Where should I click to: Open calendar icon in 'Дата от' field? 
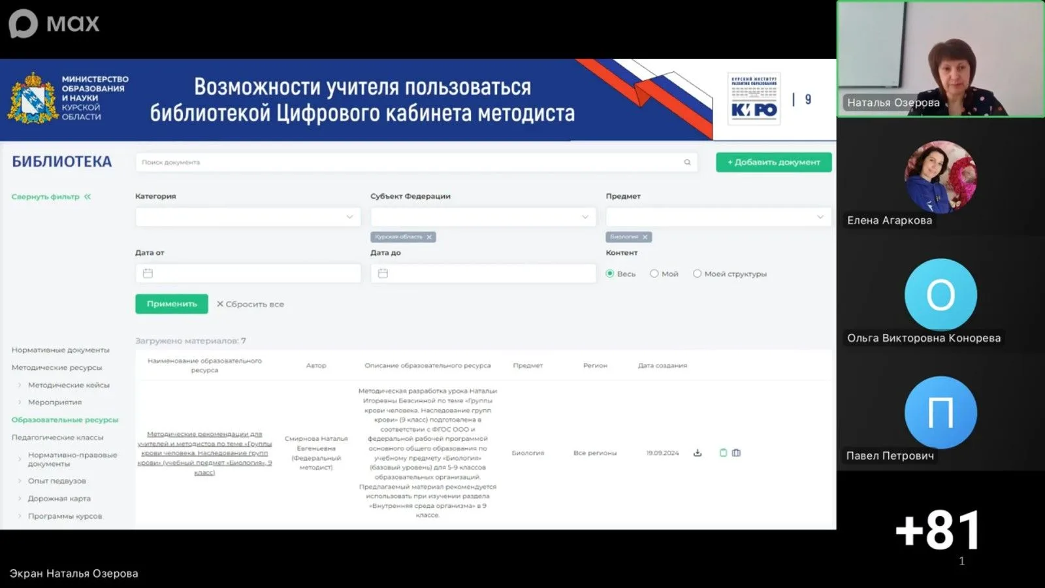(148, 273)
